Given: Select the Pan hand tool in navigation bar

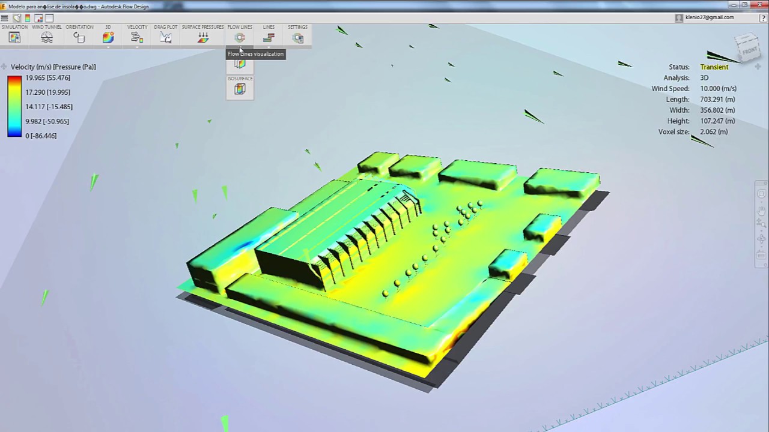Looking at the screenshot, I should 761,211.
